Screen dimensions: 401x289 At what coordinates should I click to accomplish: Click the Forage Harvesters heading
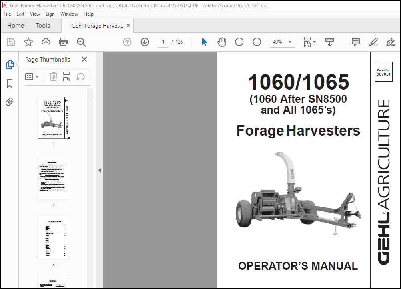point(298,130)
